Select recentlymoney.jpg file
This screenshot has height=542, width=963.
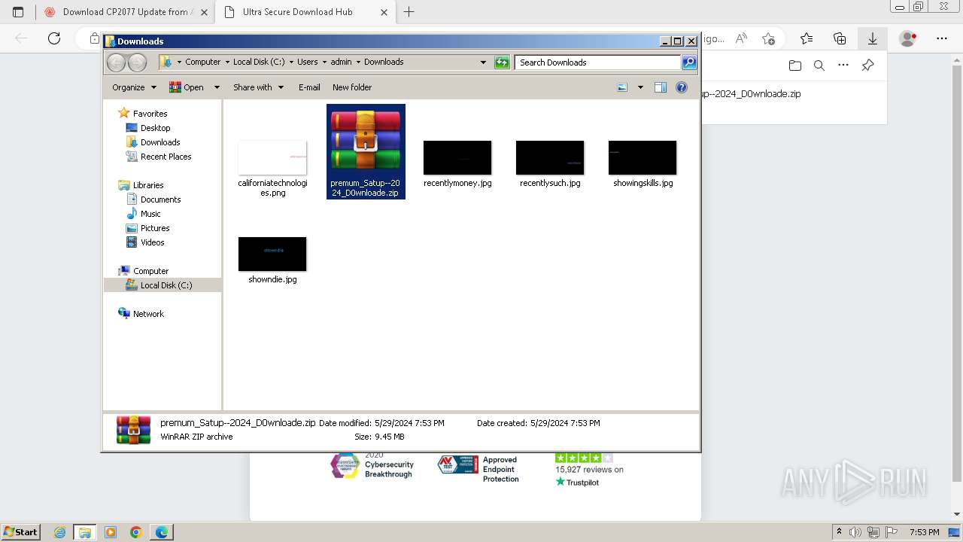[x=457, y=163]
